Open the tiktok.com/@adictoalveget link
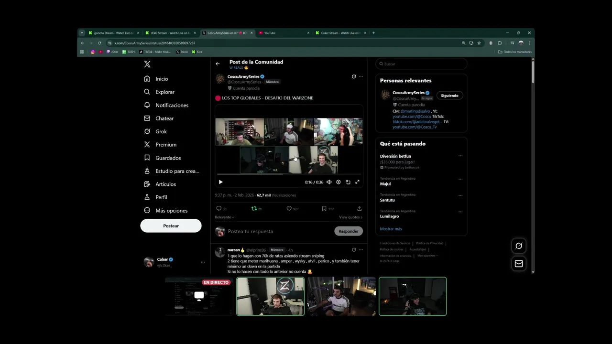This screenshot has height=344, width=612. [x=417, y=122]
